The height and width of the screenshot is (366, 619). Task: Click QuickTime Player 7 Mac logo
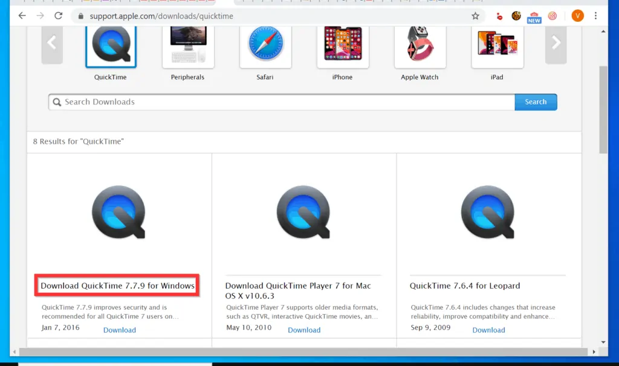pos(303,212)
